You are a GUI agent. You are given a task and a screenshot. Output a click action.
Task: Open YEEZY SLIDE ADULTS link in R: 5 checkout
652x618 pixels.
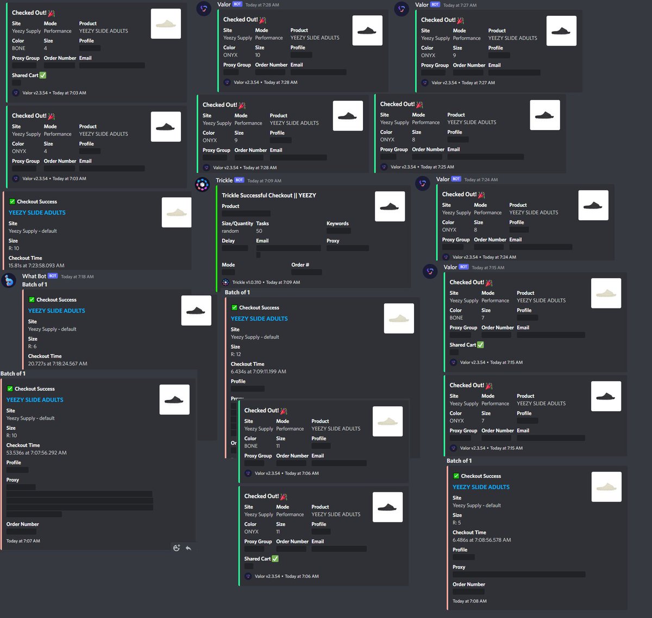click(481, 487)
